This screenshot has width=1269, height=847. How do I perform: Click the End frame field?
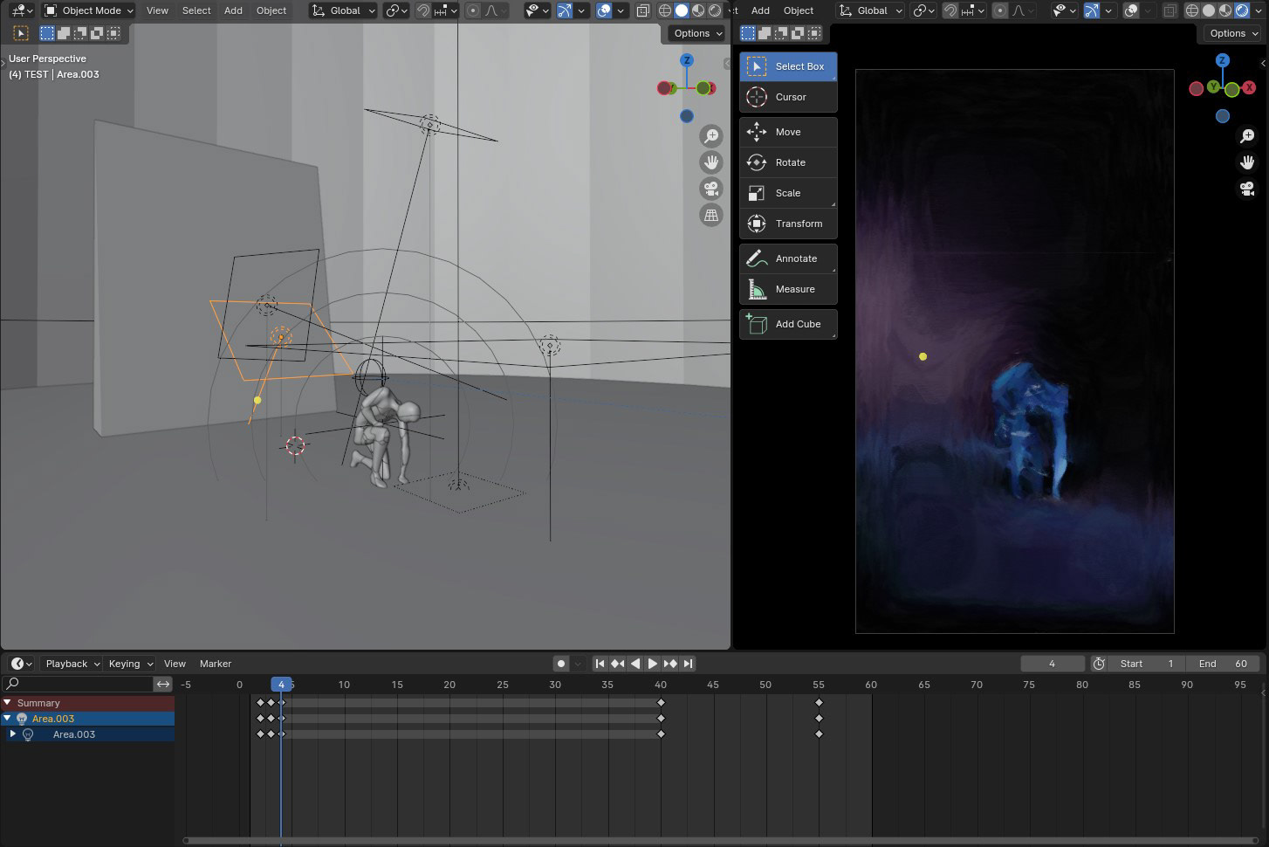1224,664
